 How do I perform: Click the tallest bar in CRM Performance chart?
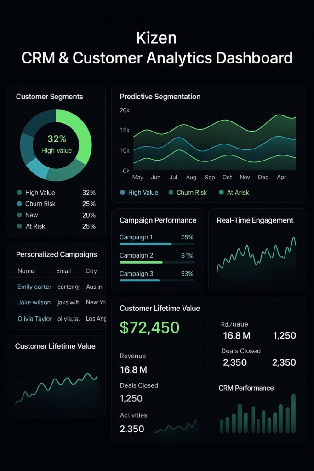(294, 414)
